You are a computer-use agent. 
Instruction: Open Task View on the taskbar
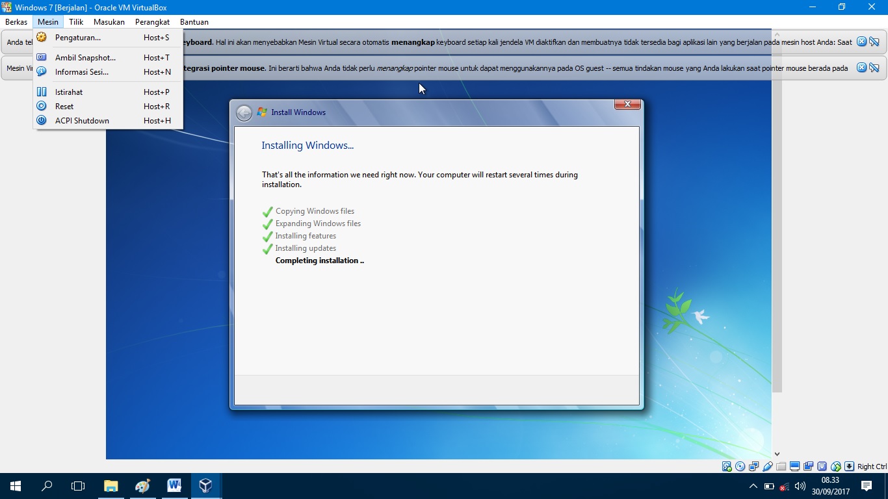click(78, 486)
